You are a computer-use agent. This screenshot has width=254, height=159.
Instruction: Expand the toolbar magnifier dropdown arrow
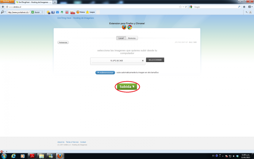[5, 12]
